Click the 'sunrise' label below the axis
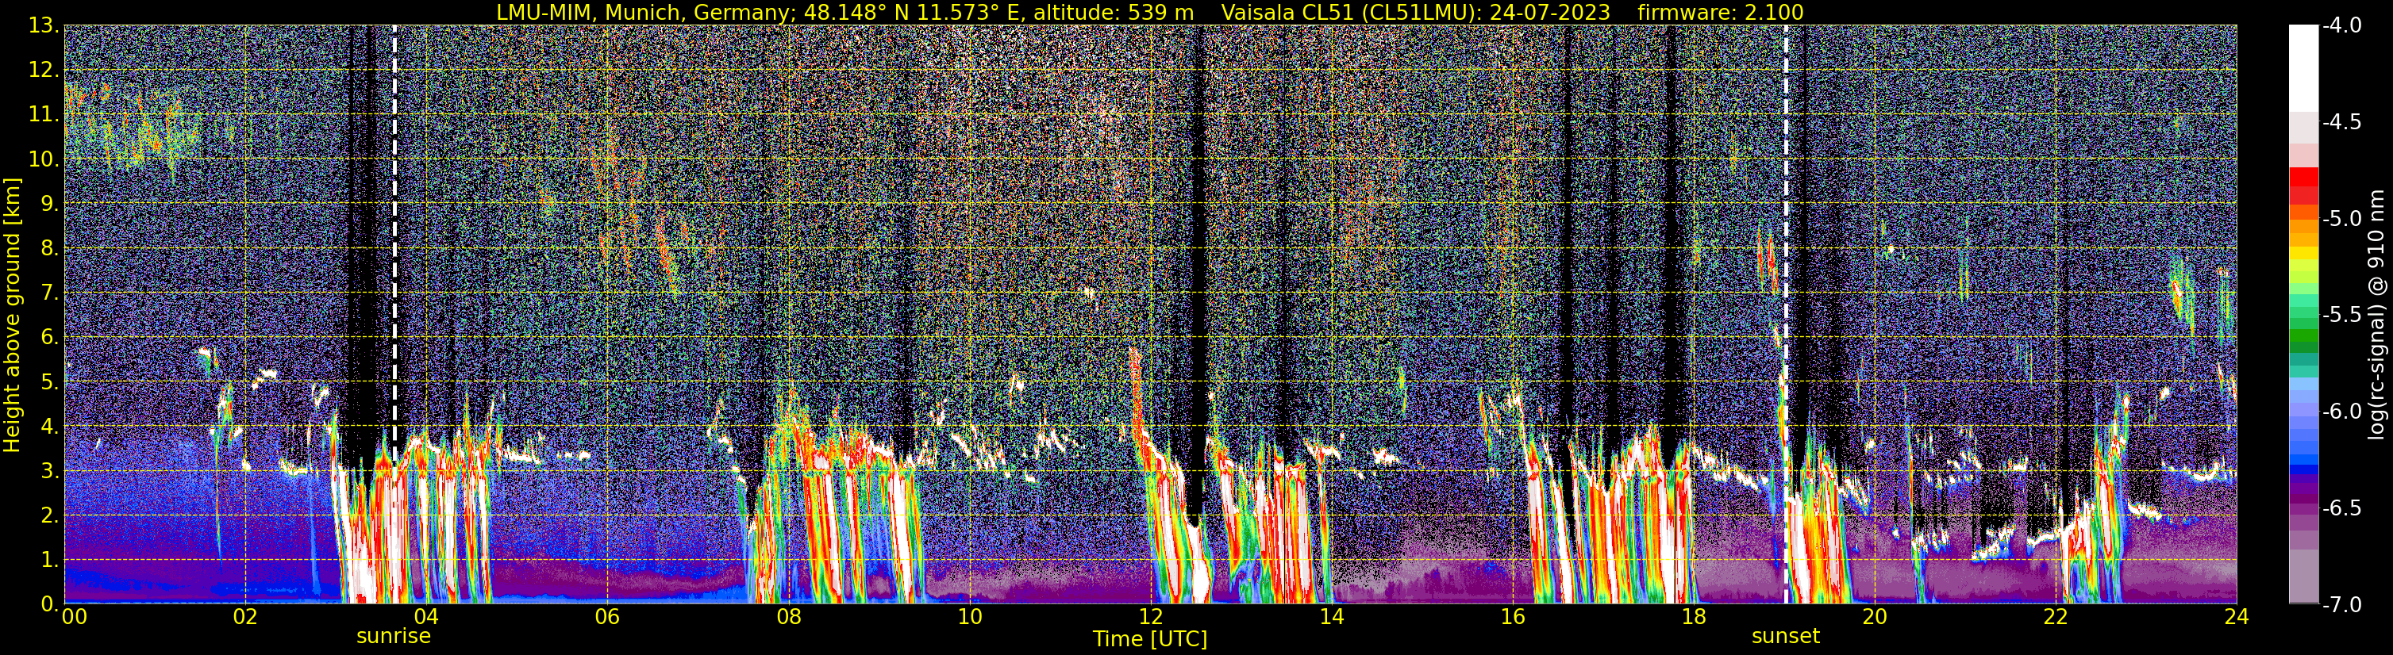This screenshot has height=655, width=2393. (x=394, y=637)
